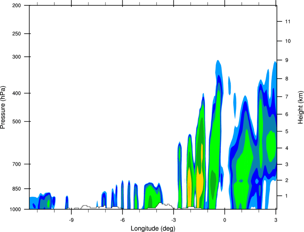304x232 pixels.
Task: Click the 0 longitude tick label
Action: 225,220
